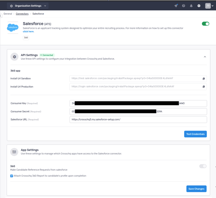Click the API Settings heading

pos(29,55)
